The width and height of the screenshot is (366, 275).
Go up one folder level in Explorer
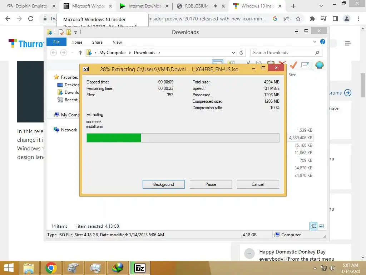pos(80,53)
